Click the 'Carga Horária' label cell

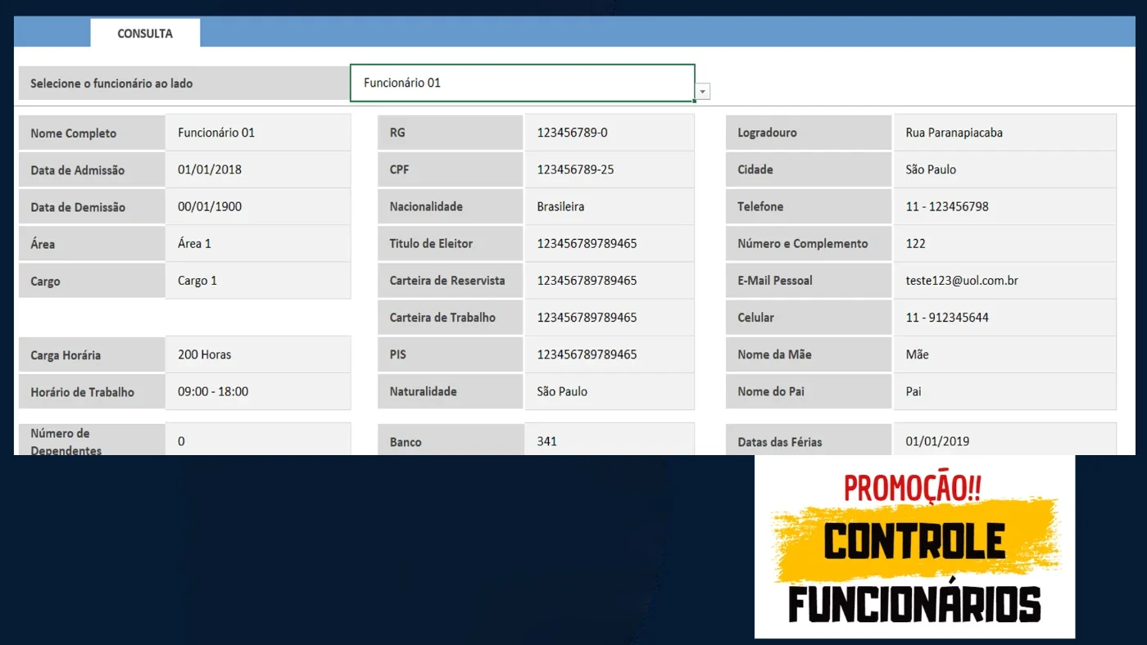(92, 354)
